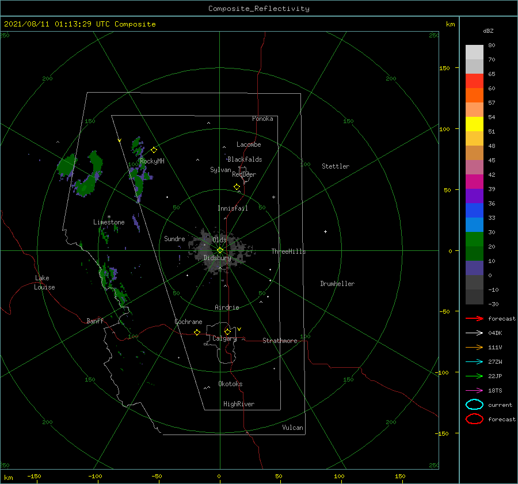Click the red forecast ellipse in legend

[x=474, y=419]
